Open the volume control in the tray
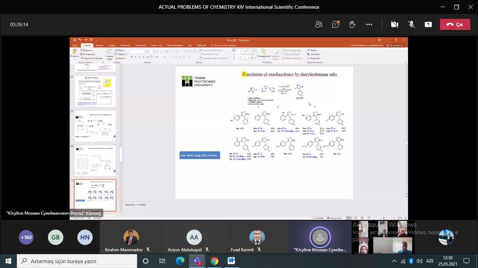 tap(419, 261)
